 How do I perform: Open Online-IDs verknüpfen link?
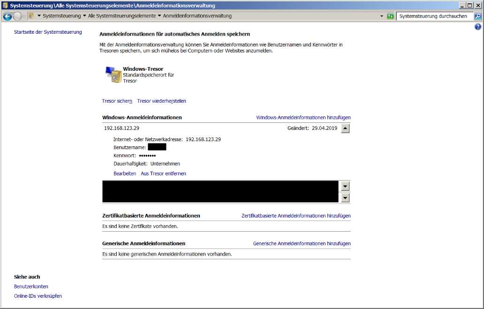pyautogui.click(x=38, y=296)
